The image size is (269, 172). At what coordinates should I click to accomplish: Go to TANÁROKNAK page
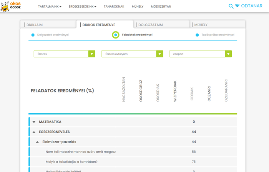114,7
